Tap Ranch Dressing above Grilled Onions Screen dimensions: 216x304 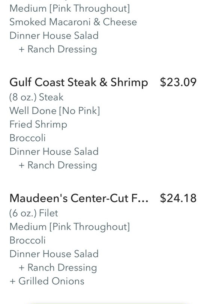(58, 268)
